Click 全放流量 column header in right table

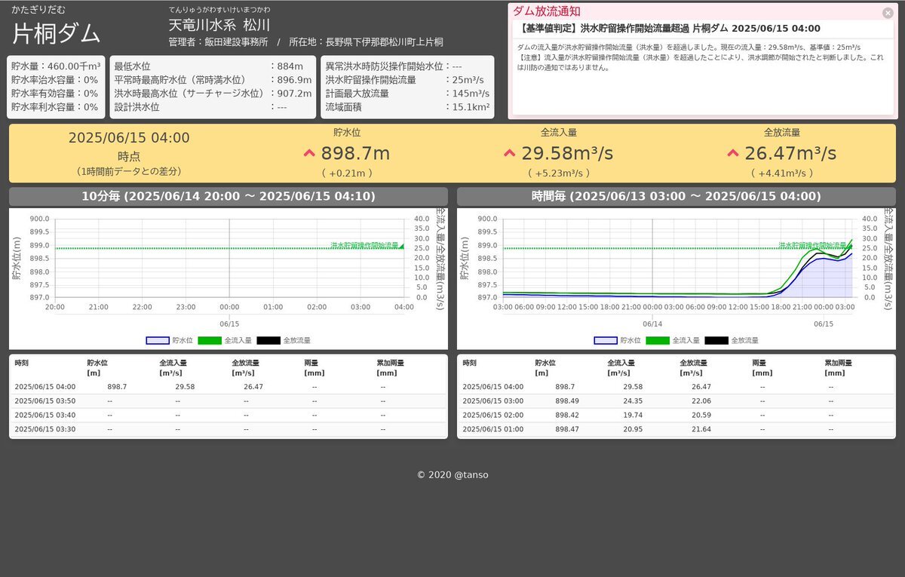tap(693, 367)
